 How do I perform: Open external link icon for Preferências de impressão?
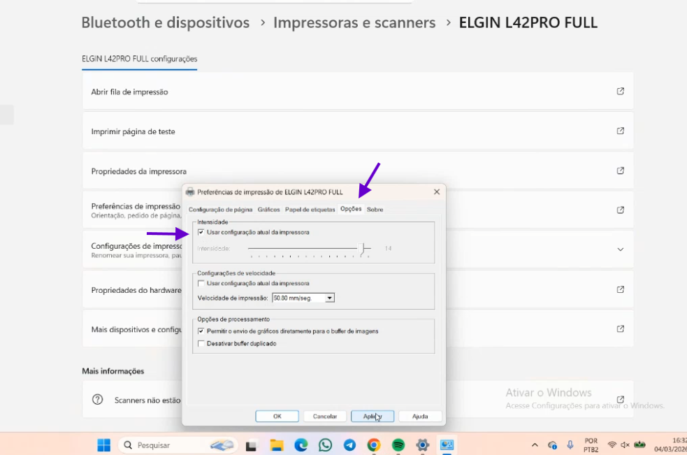[621, 210]
